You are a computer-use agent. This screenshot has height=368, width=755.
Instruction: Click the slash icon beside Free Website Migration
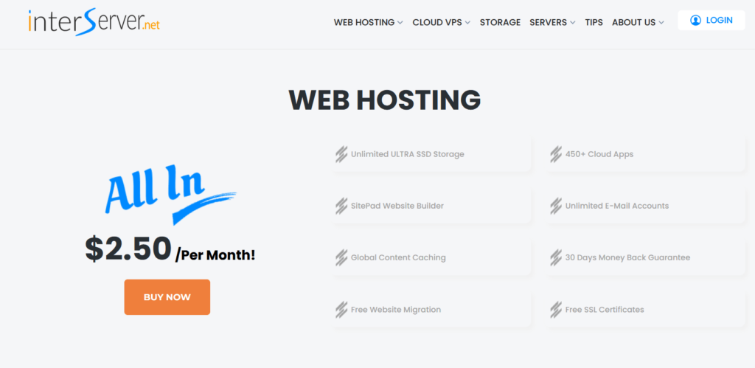pyautogui.click(x=341, y=310)
